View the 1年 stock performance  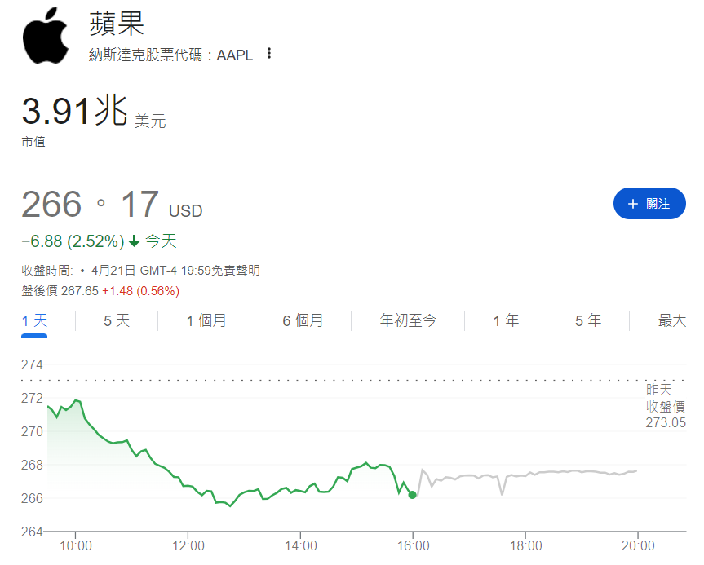506,320
